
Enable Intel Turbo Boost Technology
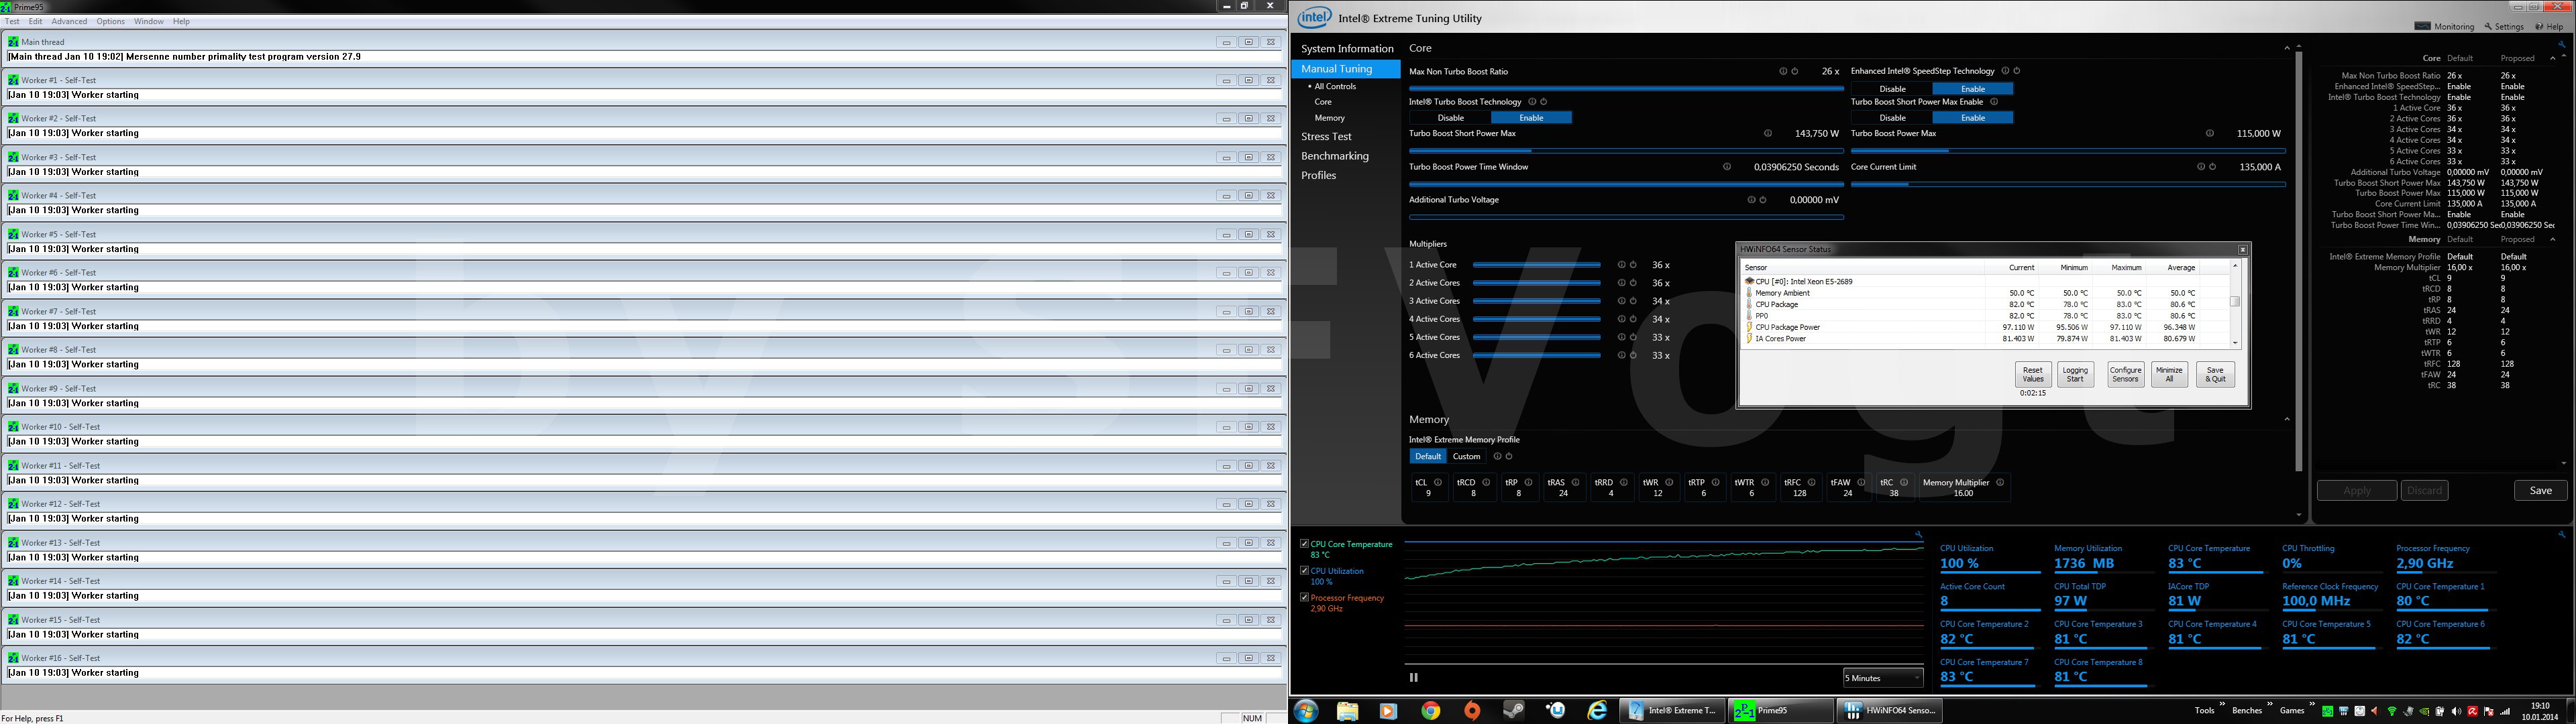pyautogui.click(x=1531, y=118)
